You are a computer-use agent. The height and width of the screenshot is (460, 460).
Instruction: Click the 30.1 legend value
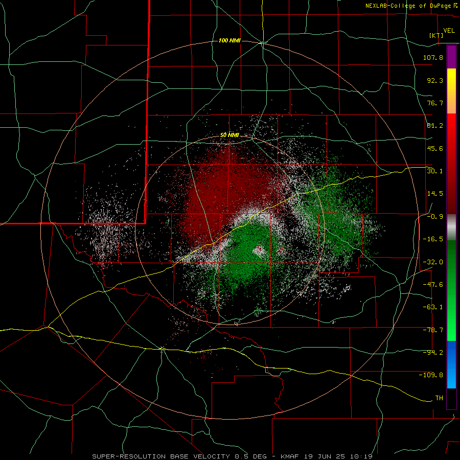435,171
